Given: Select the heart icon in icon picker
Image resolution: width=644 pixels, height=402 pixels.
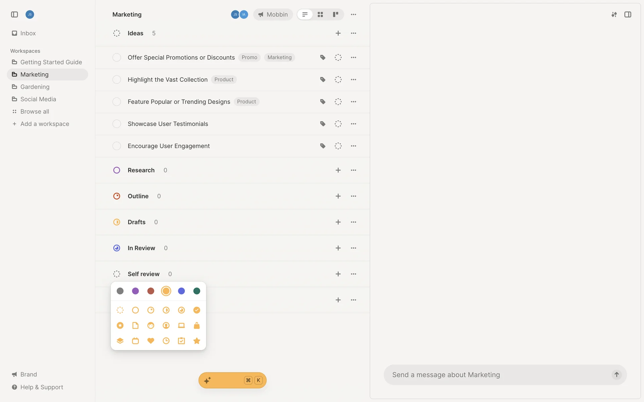Looking at the screenshot, I should coord(151,341).
